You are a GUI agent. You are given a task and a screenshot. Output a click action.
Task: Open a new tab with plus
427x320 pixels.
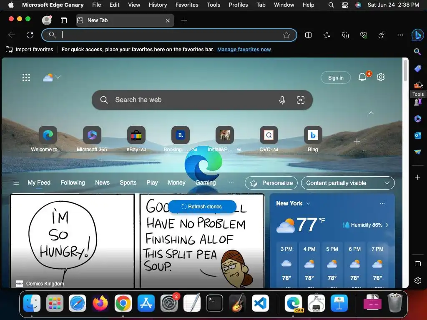(184, 20)
